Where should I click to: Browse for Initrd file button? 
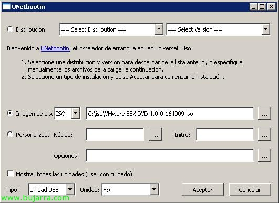[264, 135]
